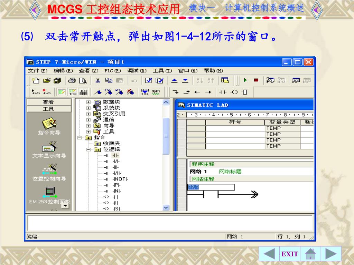Go to the next slide
The image size is (354, 265).
[331, 254]
